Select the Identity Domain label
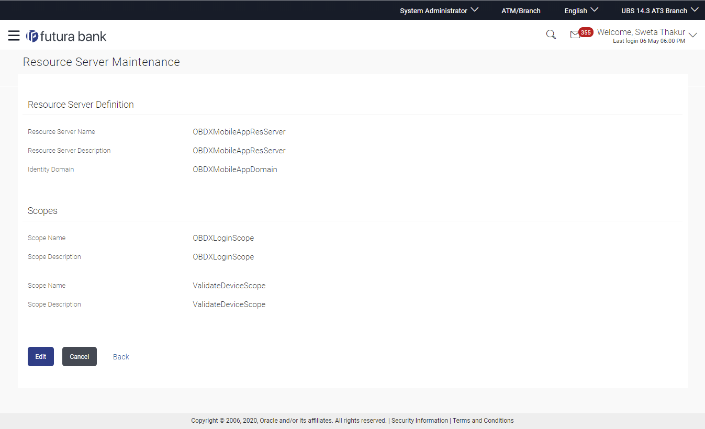Image resolution: width=705 pixels, height=429 pixels. tap(51, 170)
